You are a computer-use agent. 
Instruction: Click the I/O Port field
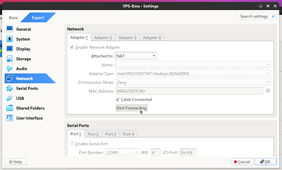(x=188, y=152)
